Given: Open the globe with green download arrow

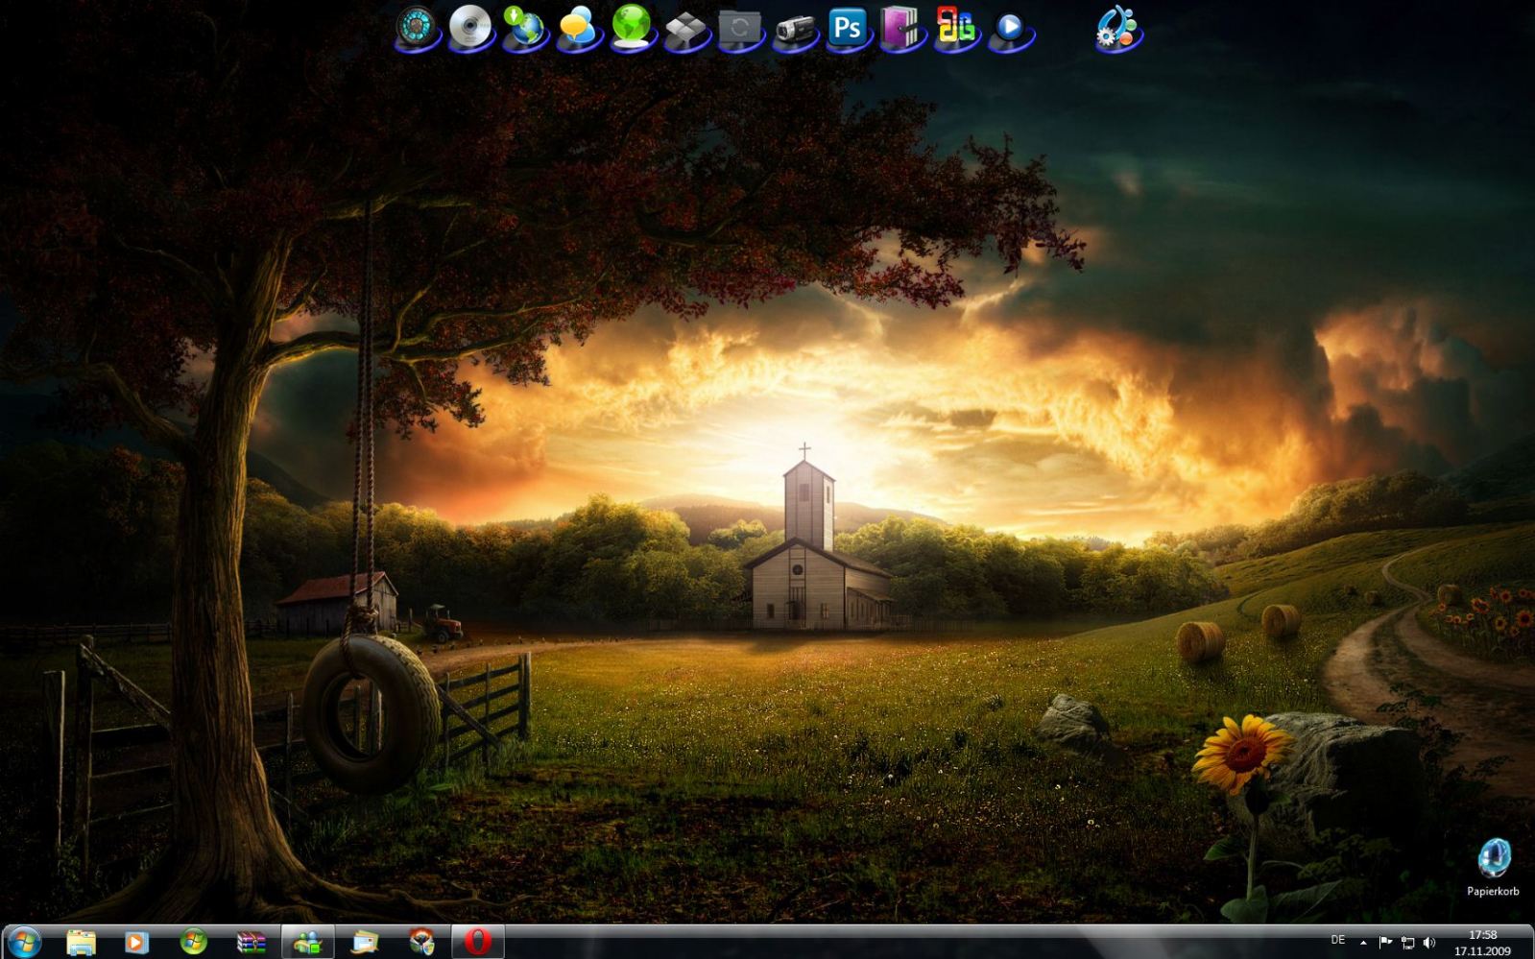Looking at the screenshot, I should coord(525,27).
